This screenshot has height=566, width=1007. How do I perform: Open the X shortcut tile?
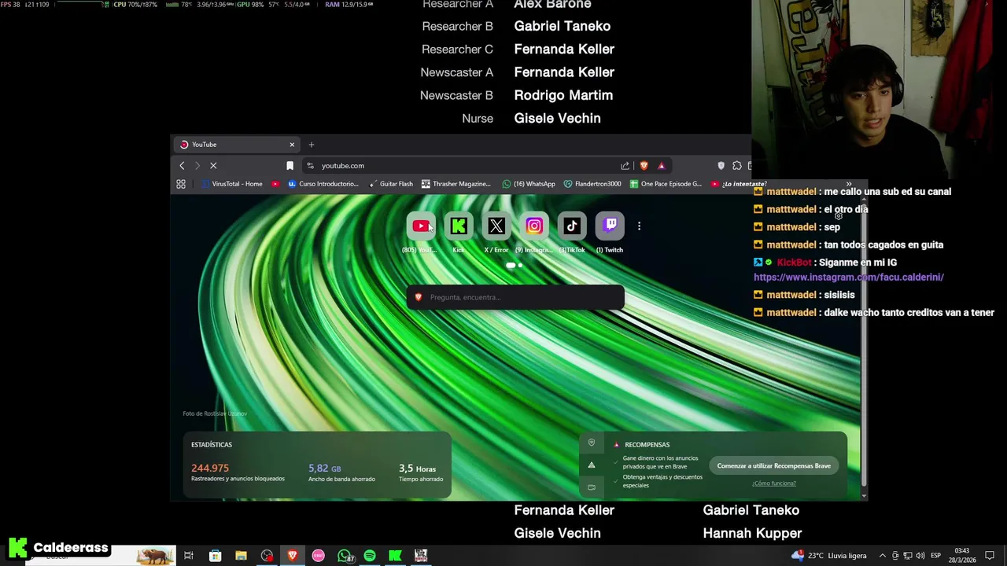pyautogui.click(x=496, y=226)
